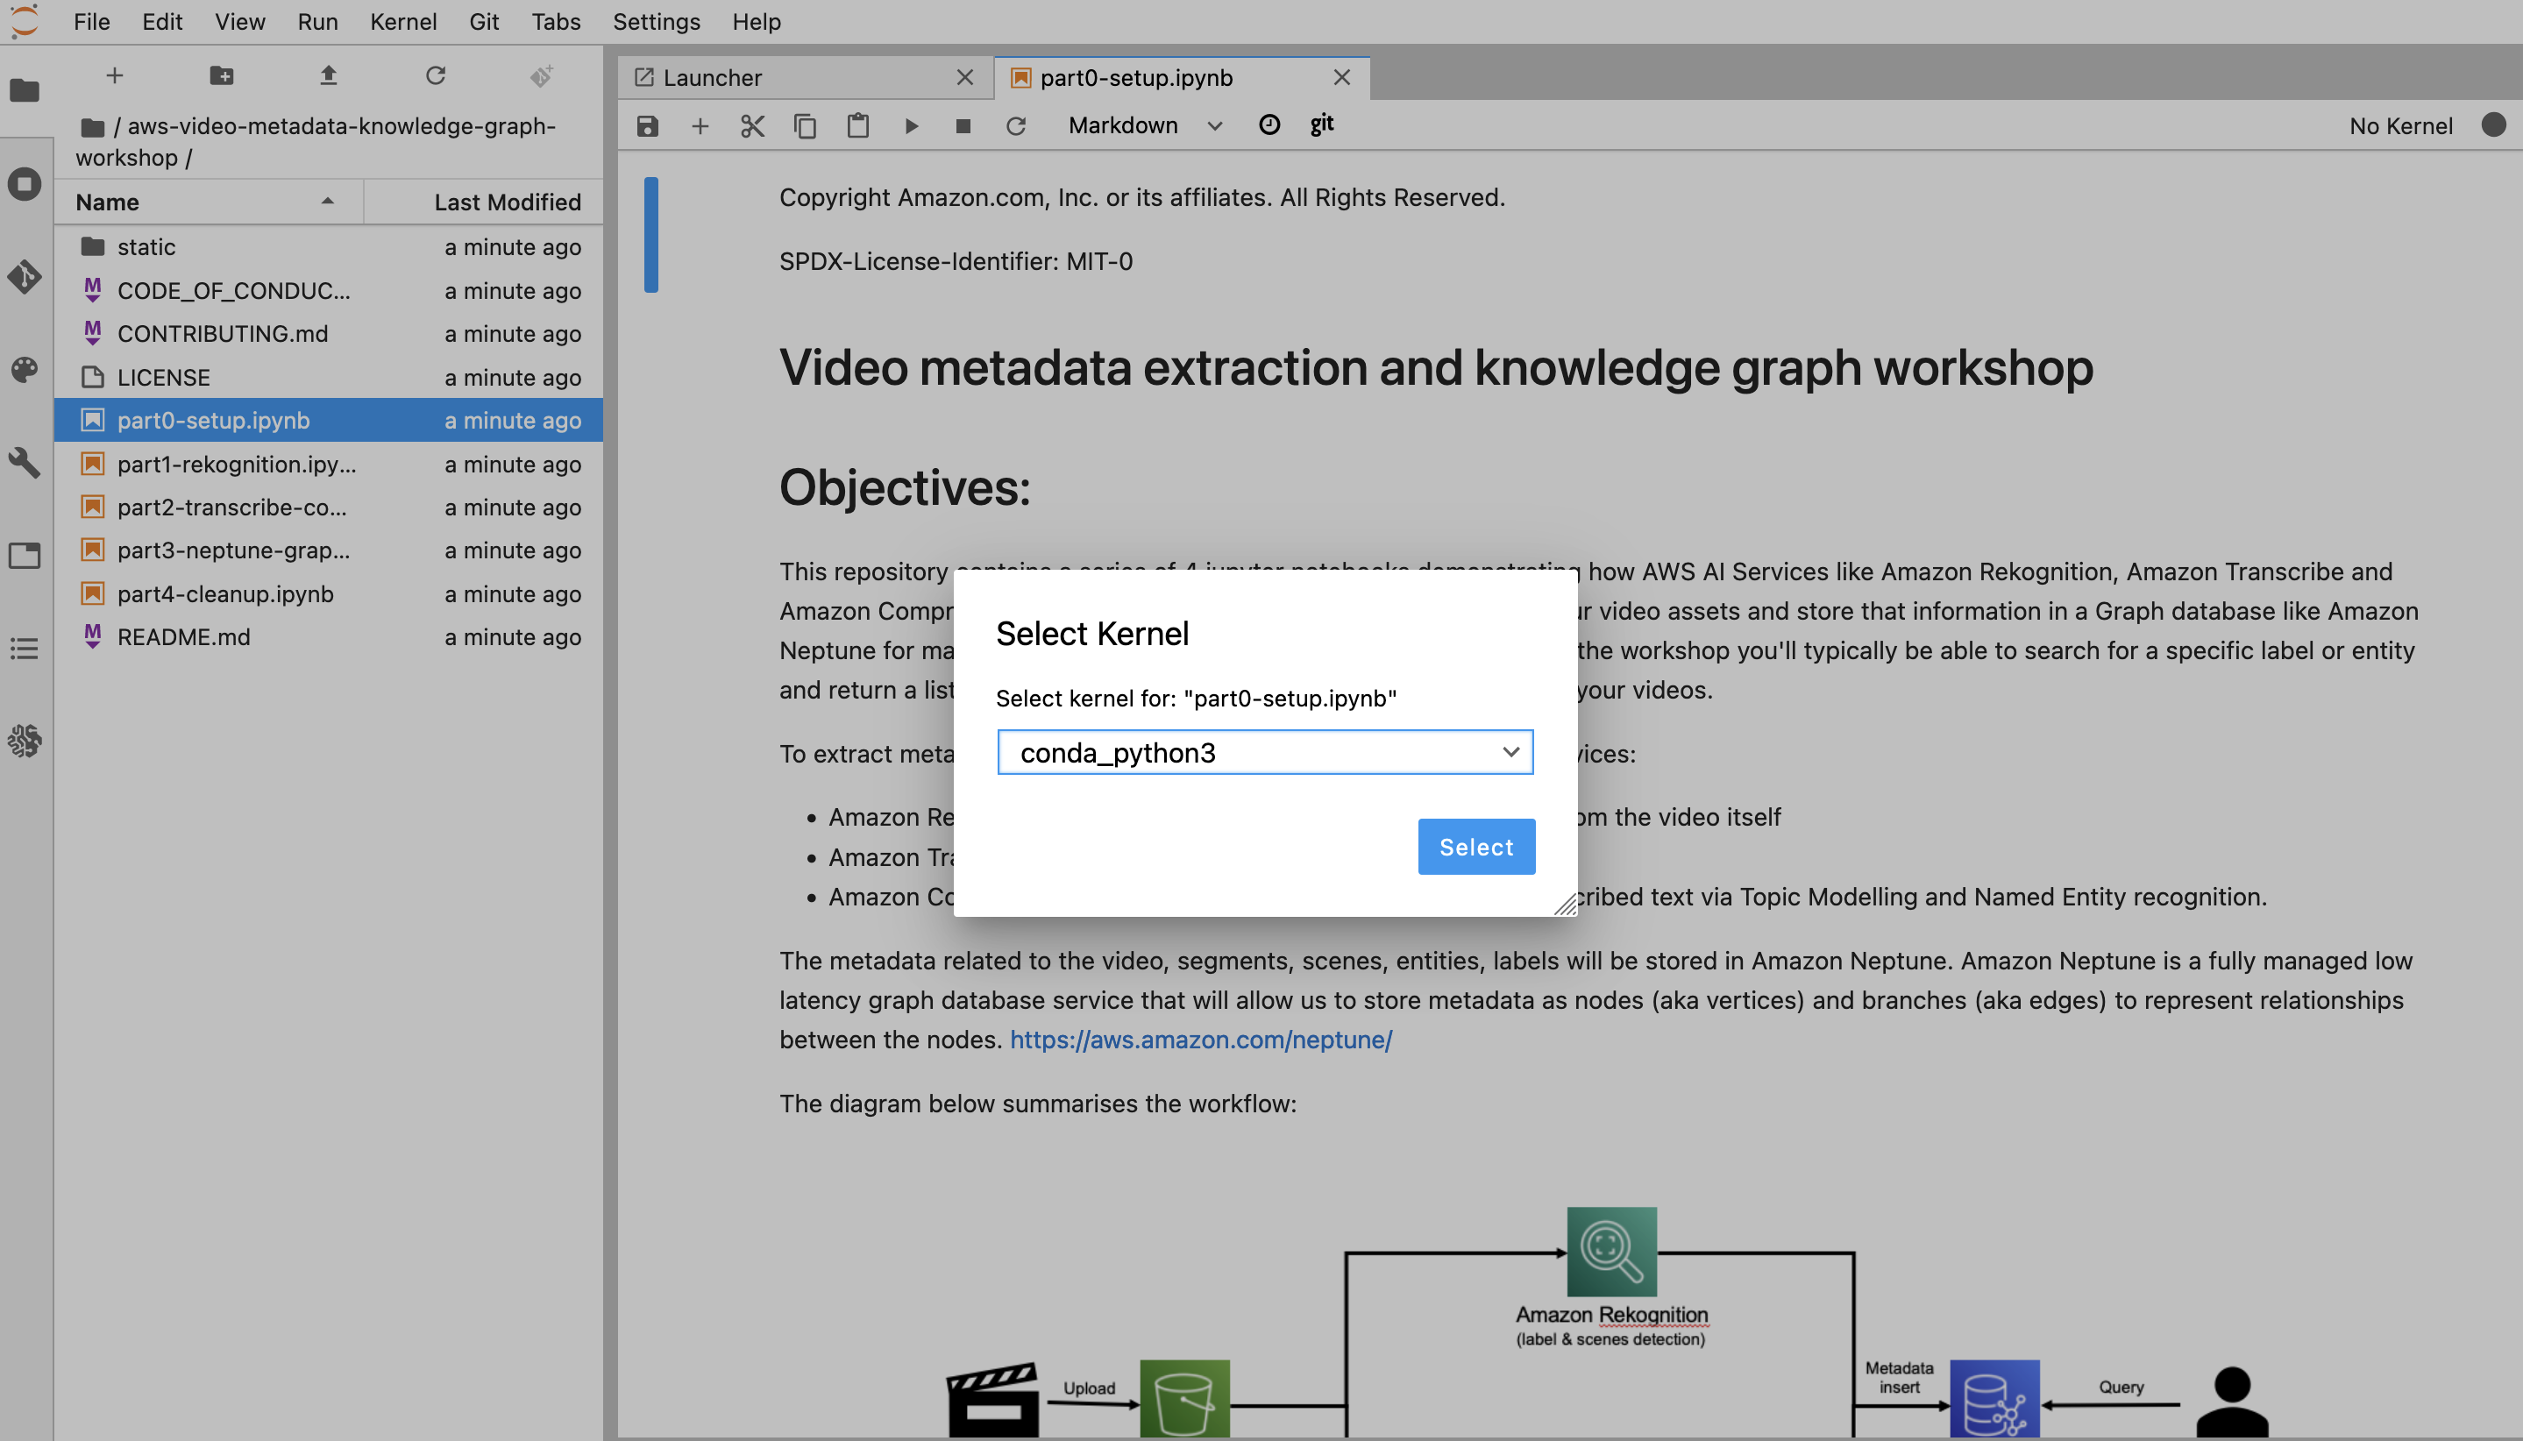Click the Run cell toolbar icon

(x=913, y=124)
